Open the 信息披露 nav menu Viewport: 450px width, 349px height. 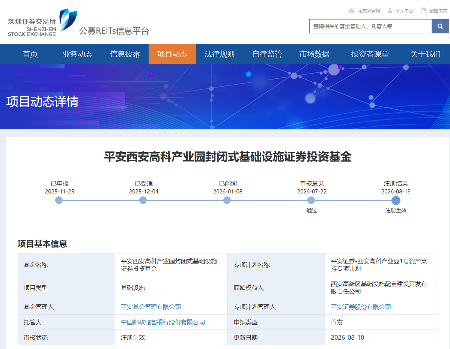(x=125, y=54)
